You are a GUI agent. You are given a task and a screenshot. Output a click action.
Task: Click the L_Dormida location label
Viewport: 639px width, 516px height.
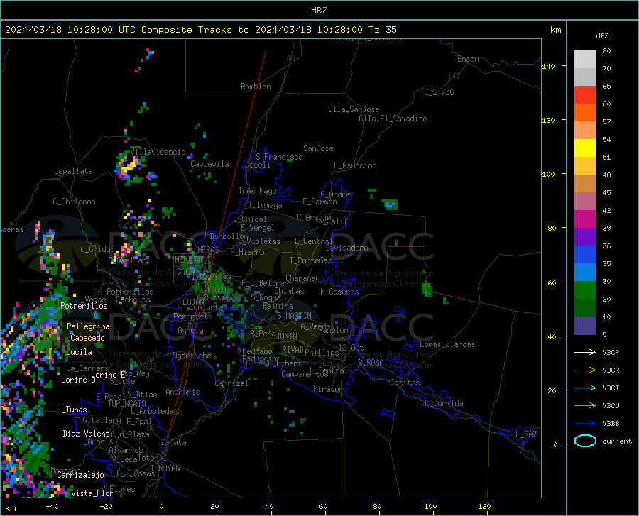(443, 403)
